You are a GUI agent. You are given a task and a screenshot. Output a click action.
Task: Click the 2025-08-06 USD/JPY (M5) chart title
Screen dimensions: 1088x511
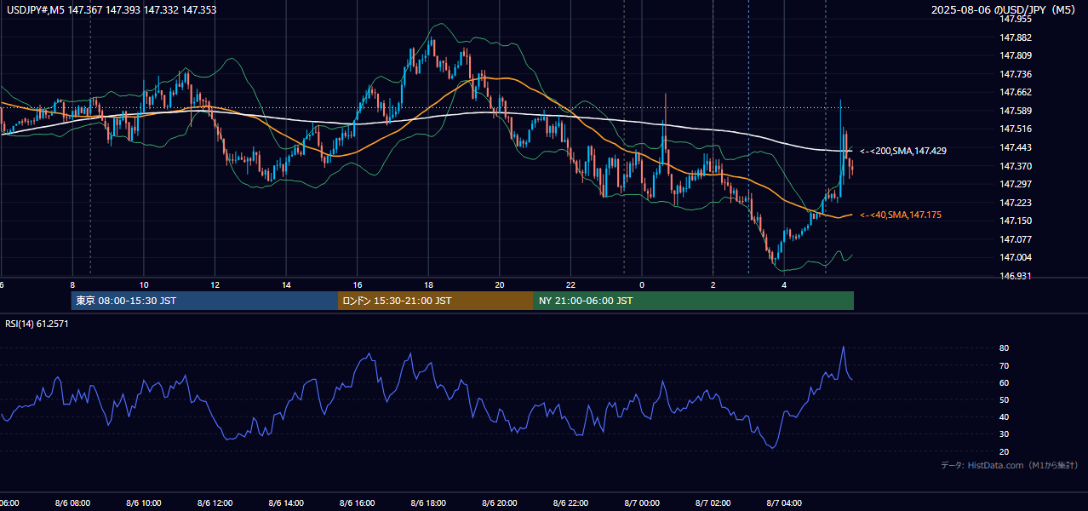click(x=1005, y=10)
